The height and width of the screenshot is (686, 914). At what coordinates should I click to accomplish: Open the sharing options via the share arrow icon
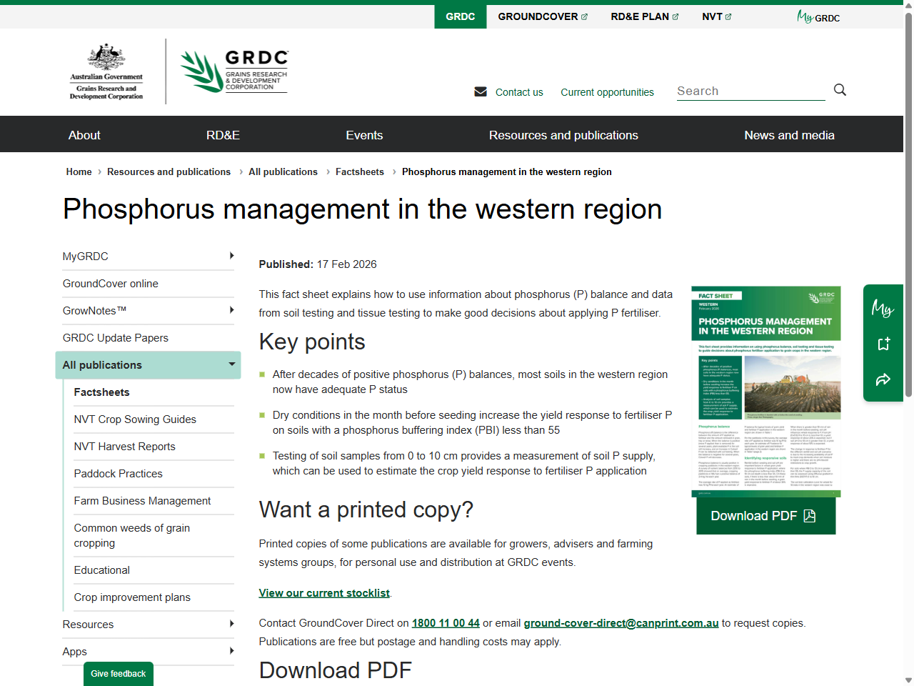[x=883, y=380]
